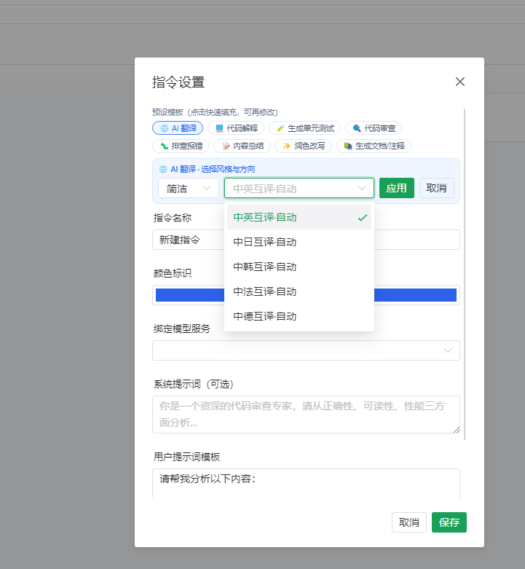Click the bottom 取消 button
The width and height of the screenshot is (525, 569).
coord(409,522)
